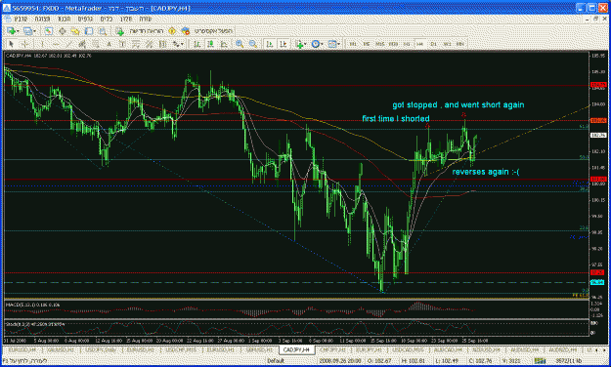The image size is (611, 367).
Task: Select the 'reverses again :-(' chart label
Action: [x=486, y=172]
